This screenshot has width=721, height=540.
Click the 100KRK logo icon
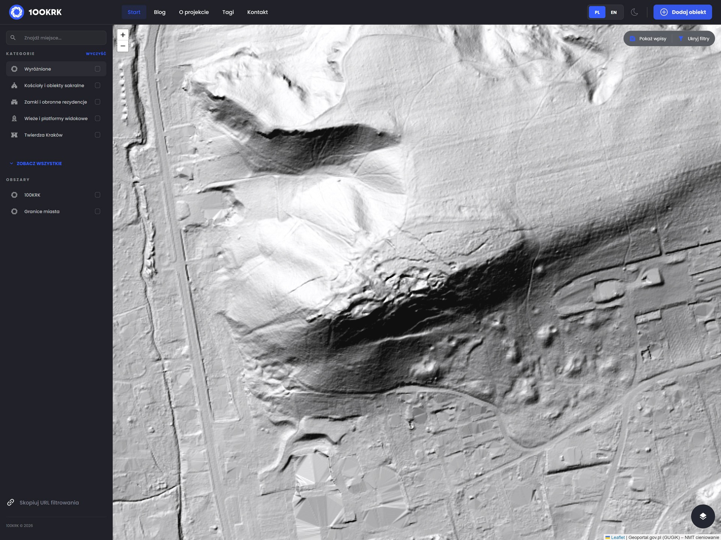pos(17,12)
